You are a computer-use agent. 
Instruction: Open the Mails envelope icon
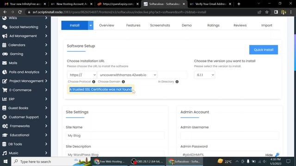point(4,63)
